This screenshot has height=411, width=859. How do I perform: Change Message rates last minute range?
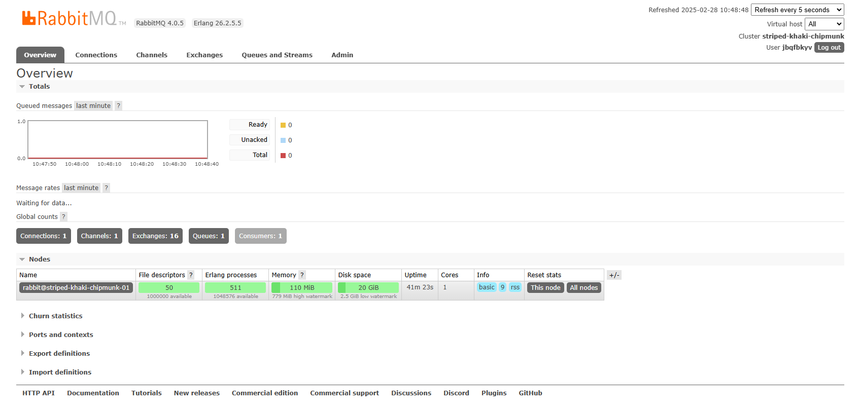[x=81, y=188]
